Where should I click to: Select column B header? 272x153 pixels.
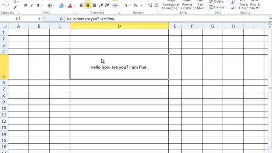pos(39,26)
